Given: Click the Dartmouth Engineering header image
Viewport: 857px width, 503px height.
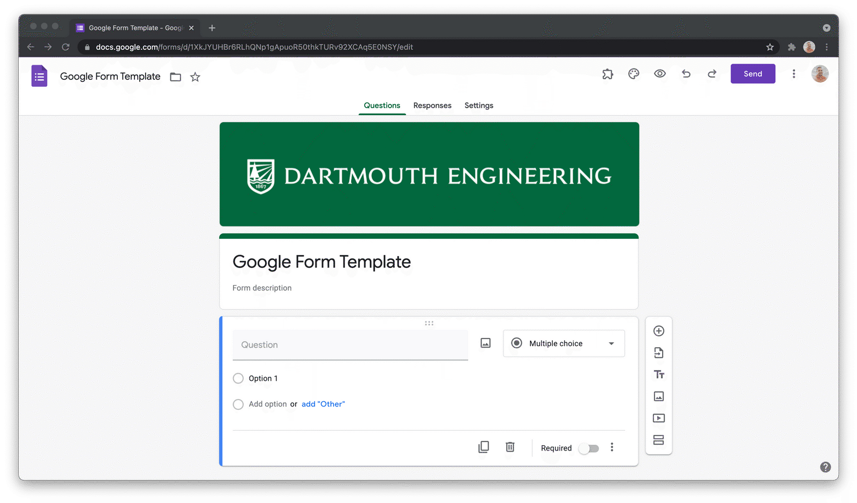Looking at the screenshot, I should pos(429,174).
